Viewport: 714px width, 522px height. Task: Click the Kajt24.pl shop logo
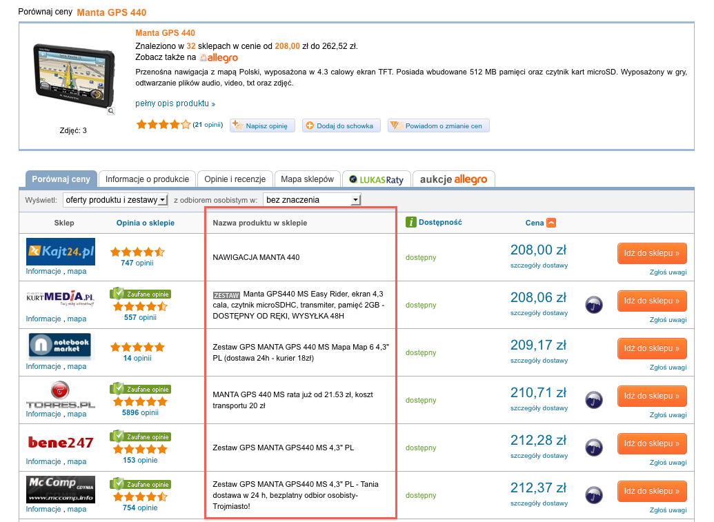click(x=61, y=252)
